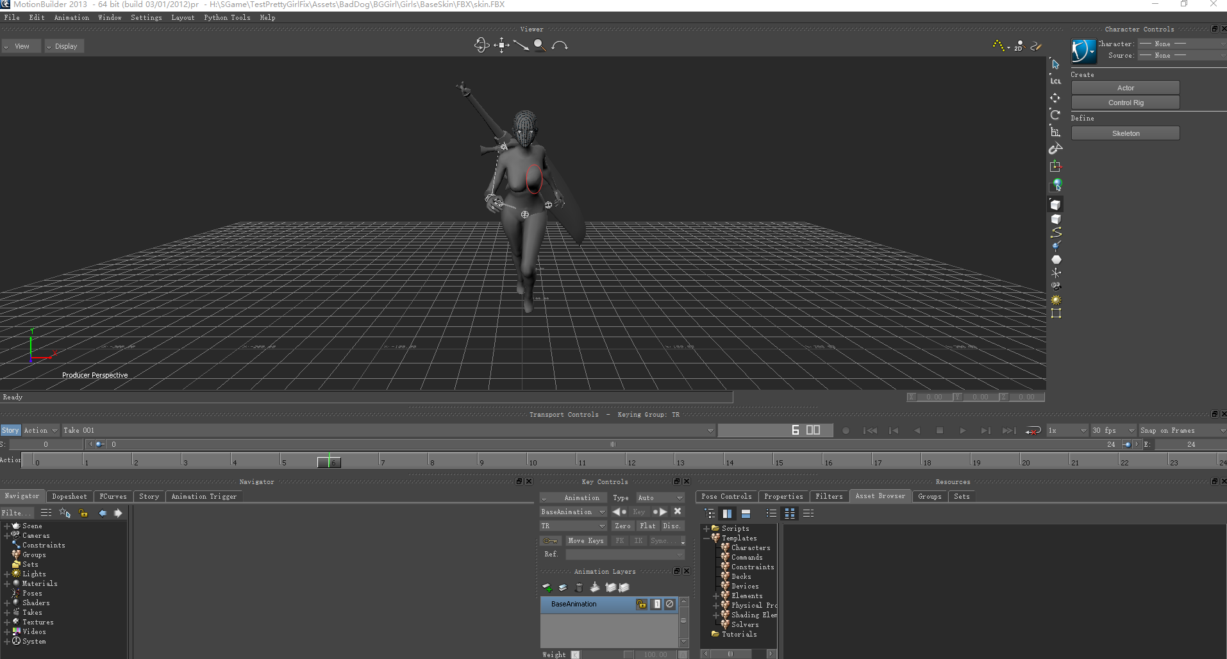The image size is (1227, 659).
Task: Click the merge layers icon in Animation Layers
Action: click(595, 587)
